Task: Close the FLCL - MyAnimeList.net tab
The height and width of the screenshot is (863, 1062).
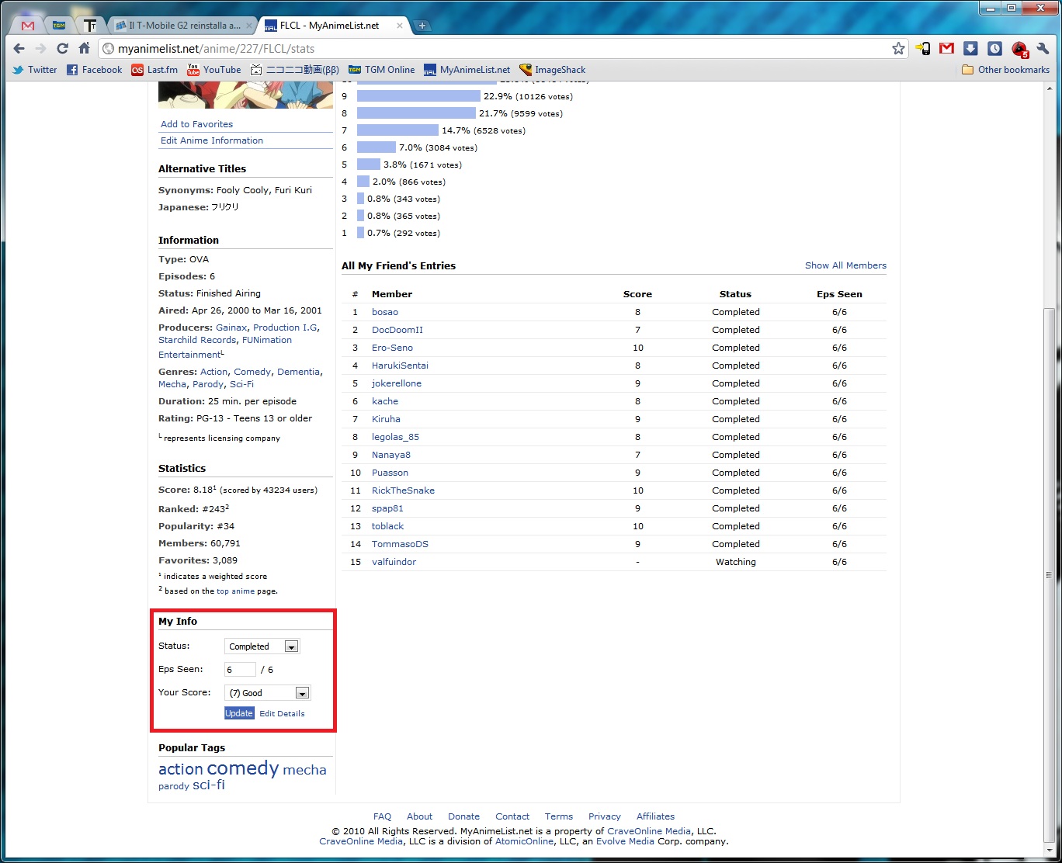Action: pyautogui.click(x=400, y=26)
